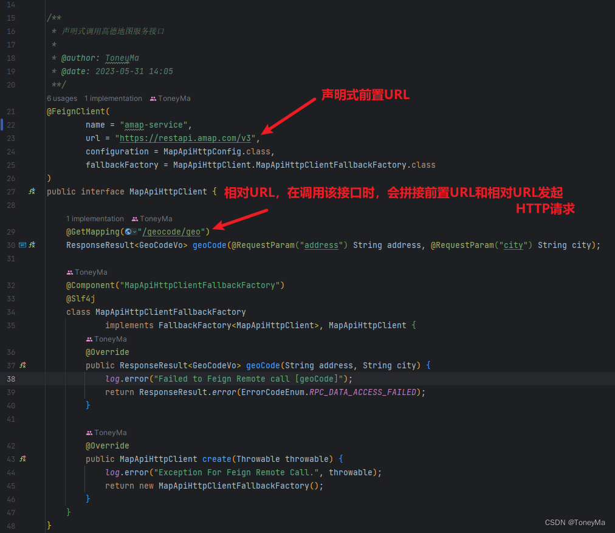Click the geoCode method name on line 30
The width and height of the screenshot is (615, 533).
(210, 245)
